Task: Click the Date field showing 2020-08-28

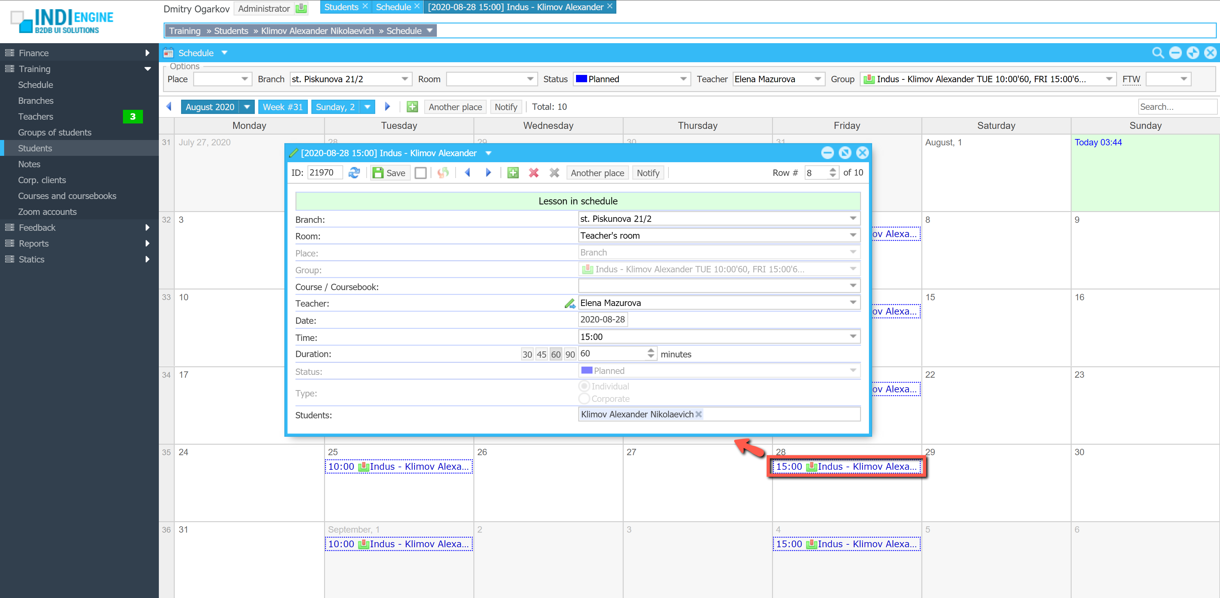Action: pyautogui.click(x=602, y=320)
